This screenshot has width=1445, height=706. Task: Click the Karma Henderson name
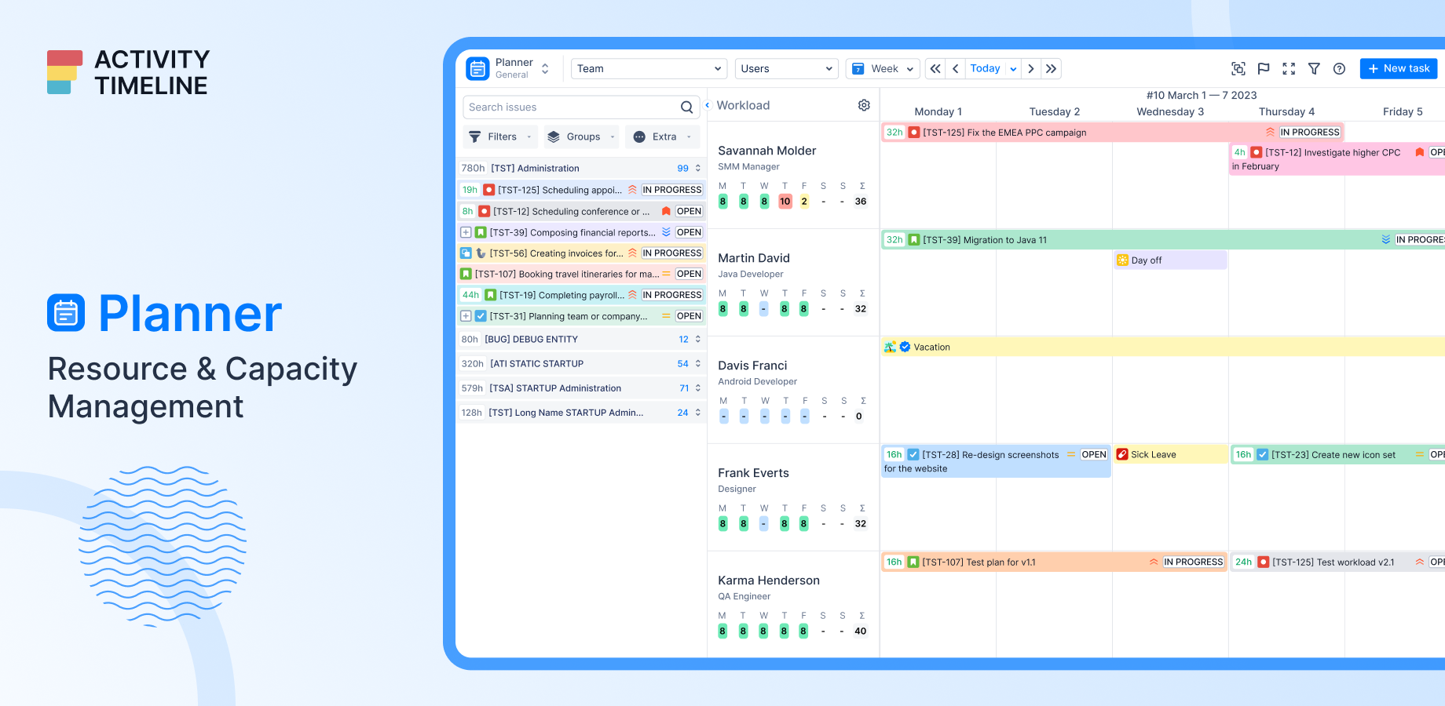(768, 580)
